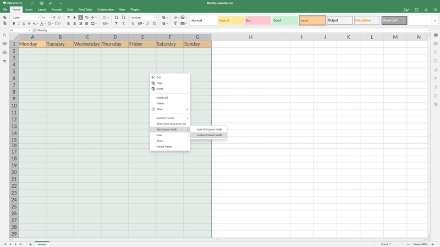Open file location icon in header
This screenshot has width=440, height=247.
pos(417,10)
